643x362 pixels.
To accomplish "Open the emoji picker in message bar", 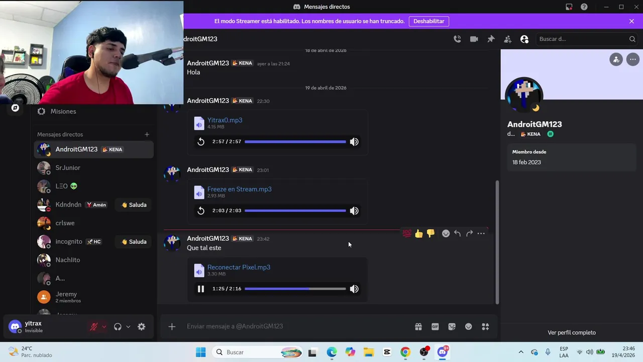I will click(468, 327).
